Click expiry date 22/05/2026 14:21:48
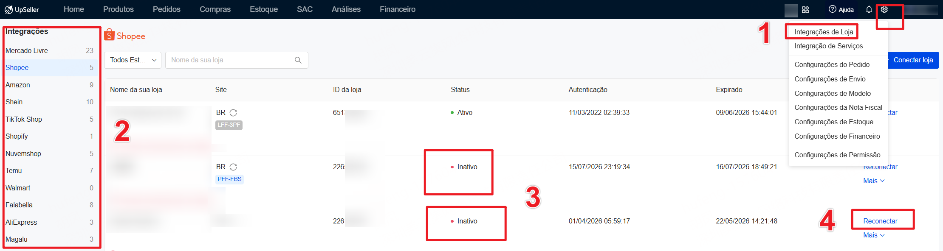The width and height of the screenshot is (943, 251). tap(746, 221)
